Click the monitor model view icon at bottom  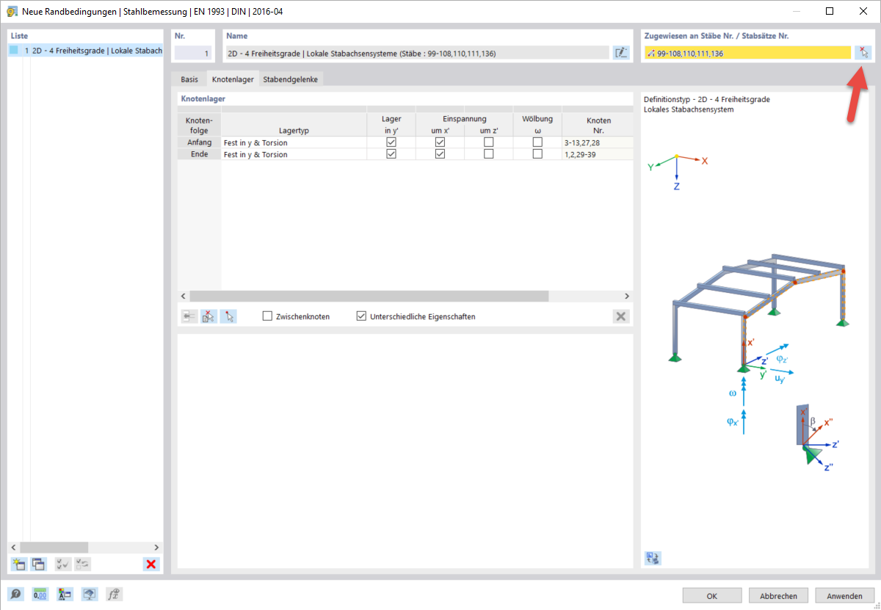pyautogui.click(x=90, y=595)
